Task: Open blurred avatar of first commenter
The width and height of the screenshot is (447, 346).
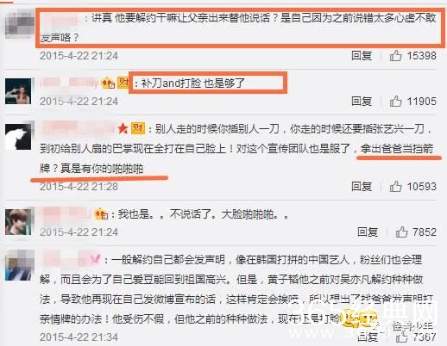Action: (x=20, y=23)
